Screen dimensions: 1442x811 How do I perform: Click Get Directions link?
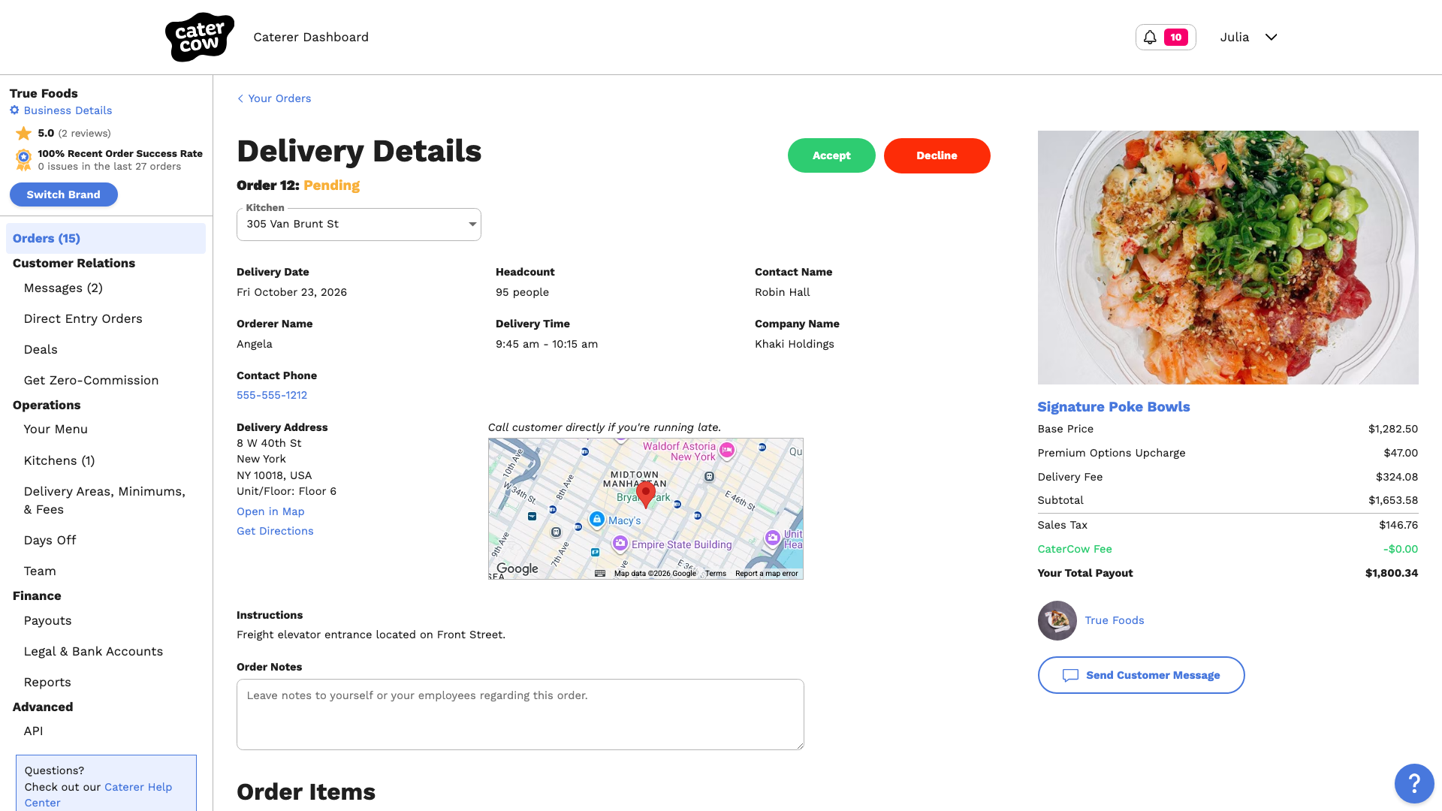pyautogui.click(x=275, y=531)
